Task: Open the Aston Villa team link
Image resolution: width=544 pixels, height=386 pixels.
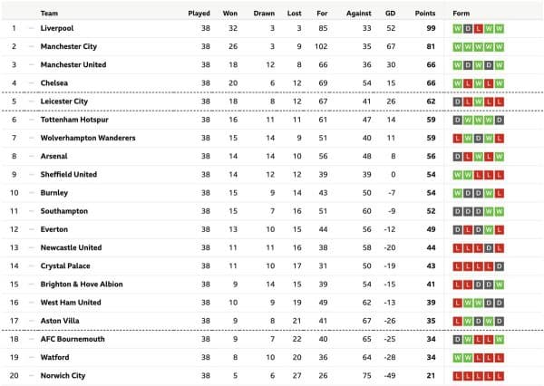Action: click(60, 321)
